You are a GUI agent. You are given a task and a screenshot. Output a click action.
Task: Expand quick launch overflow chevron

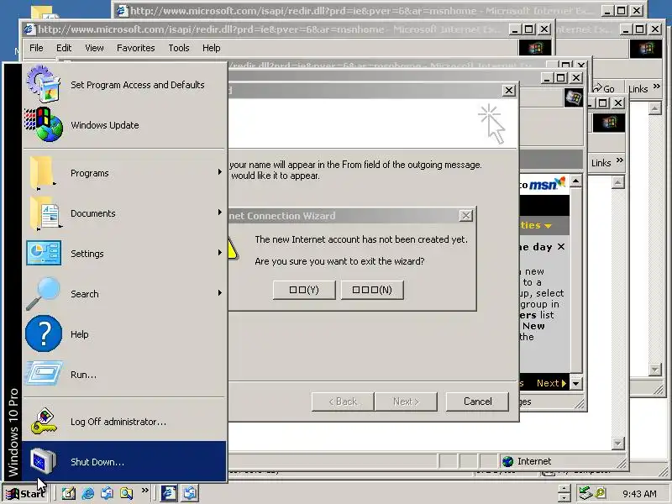coord(144,490)
